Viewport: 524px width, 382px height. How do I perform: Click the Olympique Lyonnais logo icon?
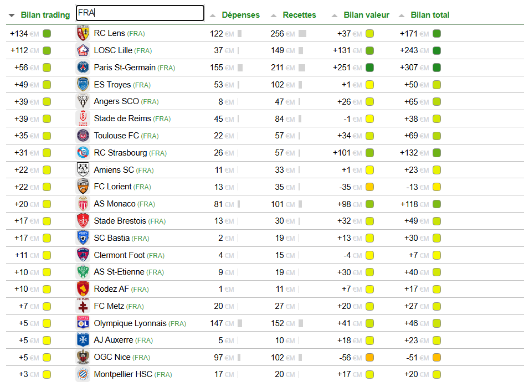tap(83, 323)
